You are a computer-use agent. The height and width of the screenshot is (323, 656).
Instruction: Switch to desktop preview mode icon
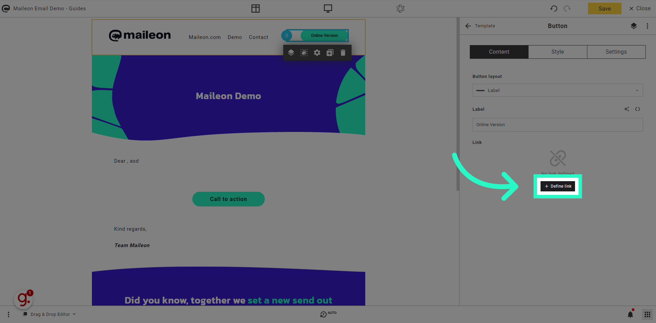(x=328, y=9)
